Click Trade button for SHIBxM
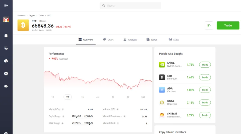This screenshot has height=134, width=241. pyautogui.click(x=205, y=115)
